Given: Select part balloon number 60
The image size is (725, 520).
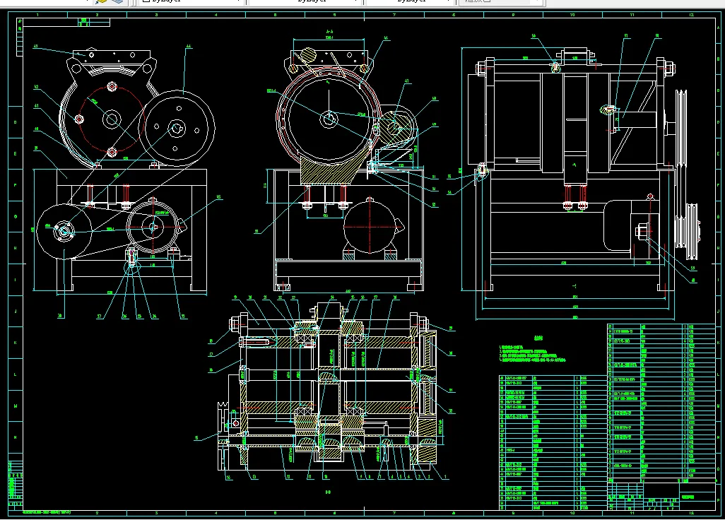Looking at the screenshot, I should coord(693,280).
